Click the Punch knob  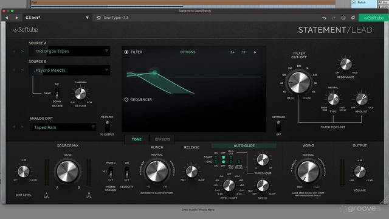[x=157, y=172]
